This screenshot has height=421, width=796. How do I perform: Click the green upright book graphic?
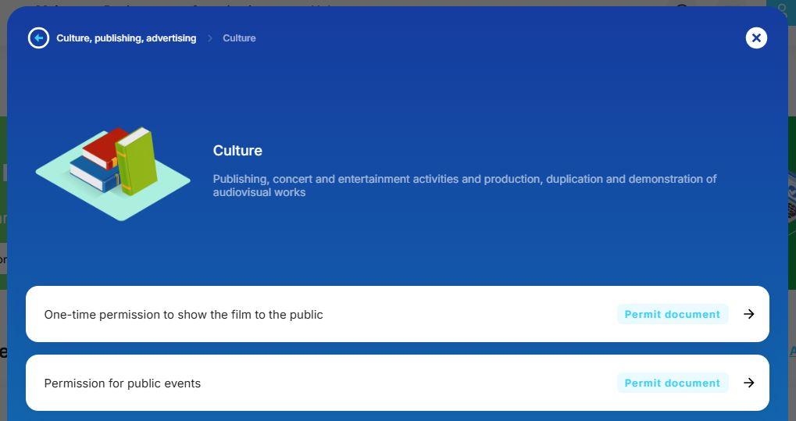pos(136,162)
